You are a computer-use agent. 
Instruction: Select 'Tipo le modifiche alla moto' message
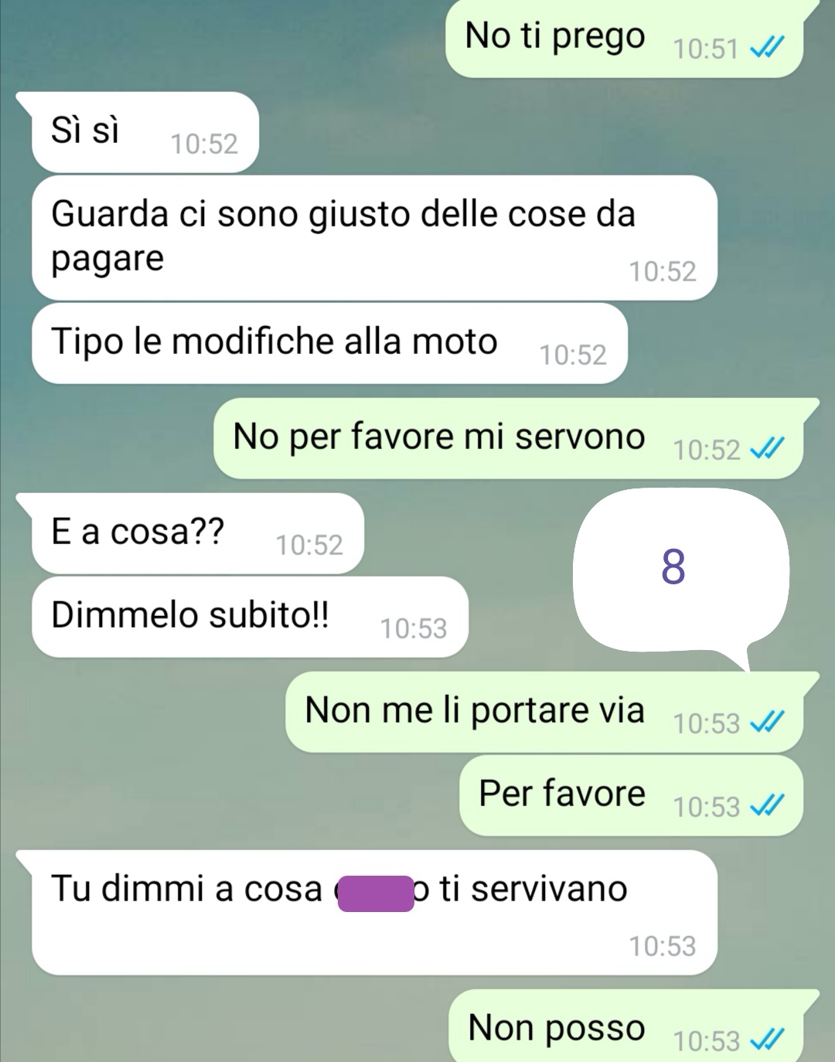[x=329, y=343]
